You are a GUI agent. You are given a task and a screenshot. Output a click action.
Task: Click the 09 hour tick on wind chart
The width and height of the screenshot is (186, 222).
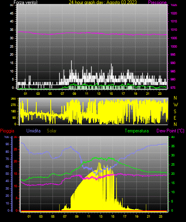(x=74, y=94)
